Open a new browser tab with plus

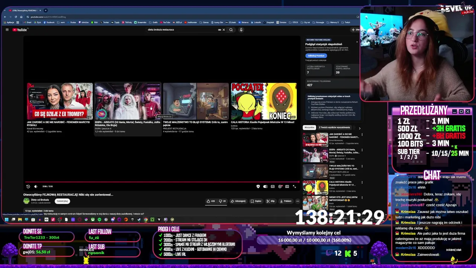pos(46,10)
